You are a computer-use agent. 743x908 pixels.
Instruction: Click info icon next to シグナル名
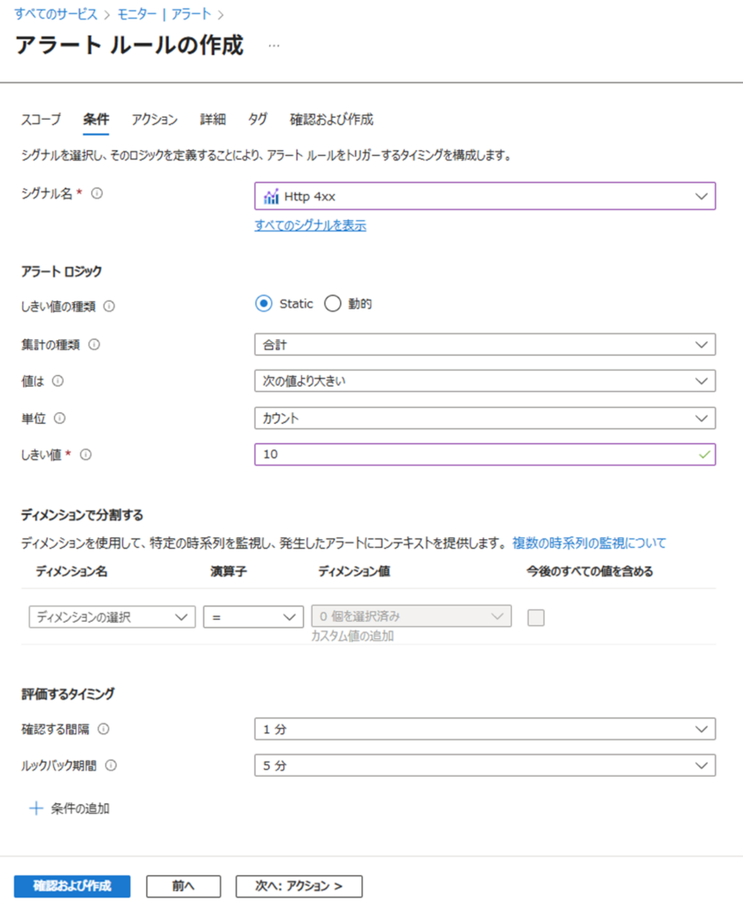click(x=97, y=193)
